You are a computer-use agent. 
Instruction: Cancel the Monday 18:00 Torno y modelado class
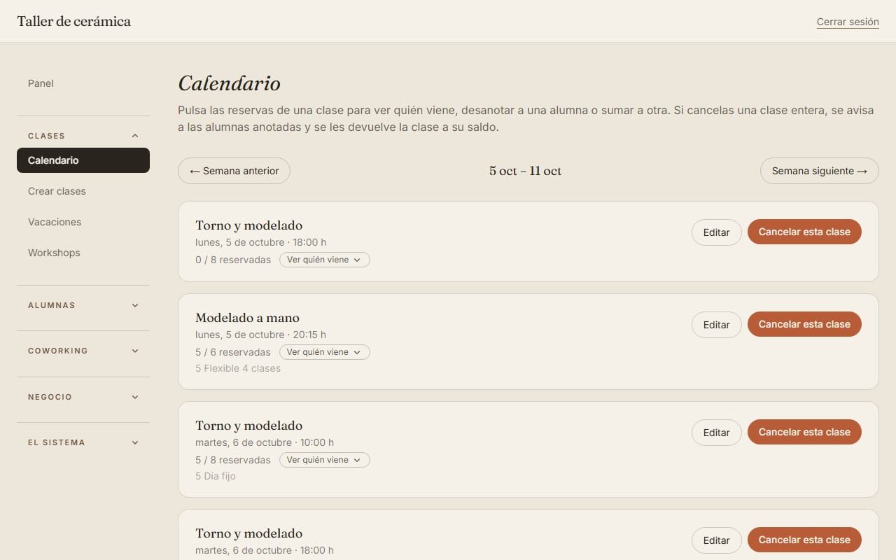point(804,232)
